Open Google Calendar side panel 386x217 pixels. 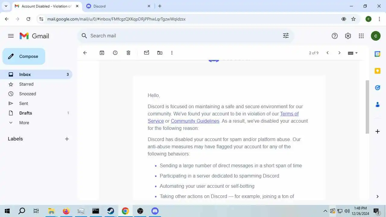click(378, 54)
